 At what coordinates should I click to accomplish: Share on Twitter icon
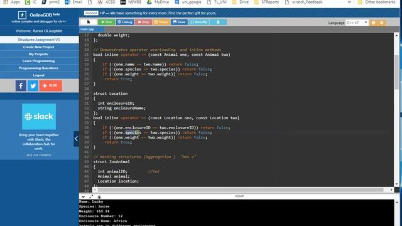[x=33, y=85]
